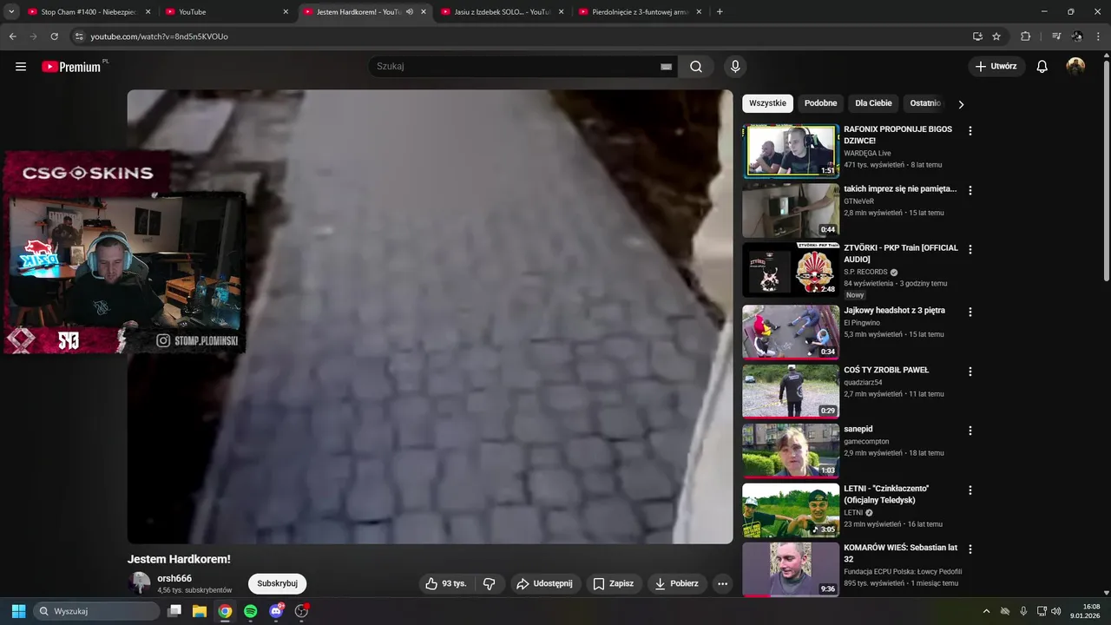1111x625 pixels.
Task: Open the on-screen keyboard in search box
Action: coord(666,67)
